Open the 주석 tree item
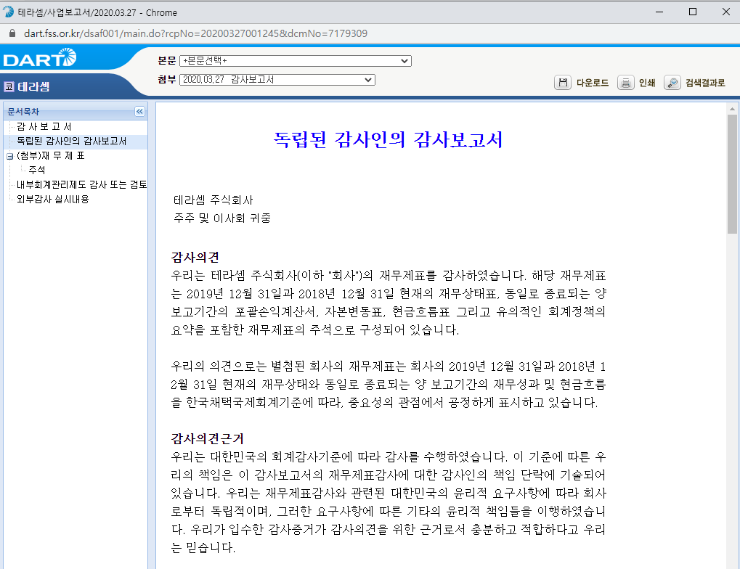The height and width of the screenshot is (569, 740). (x=37, y=170)
